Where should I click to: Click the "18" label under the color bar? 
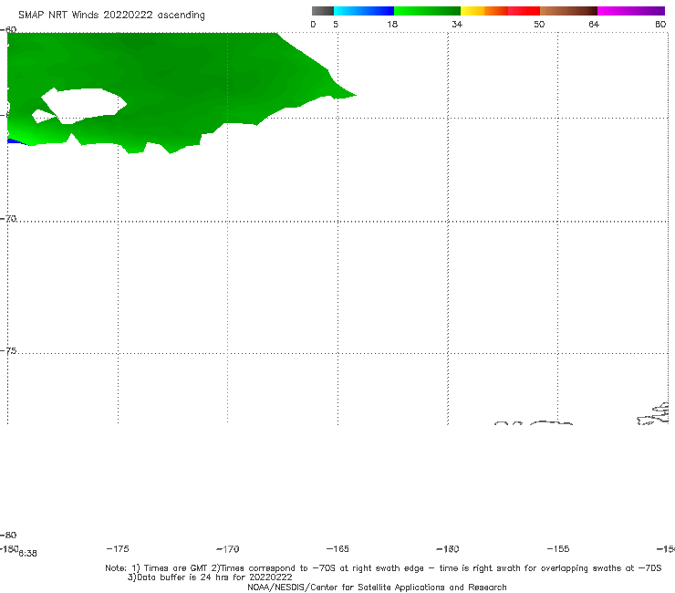coord(392,25)
